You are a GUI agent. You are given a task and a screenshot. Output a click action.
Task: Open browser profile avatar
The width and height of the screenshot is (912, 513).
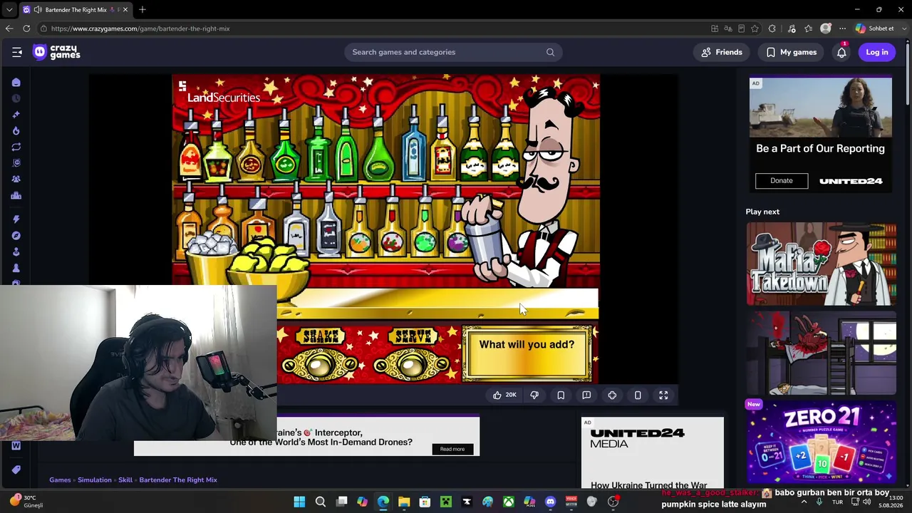pos(826,28)
